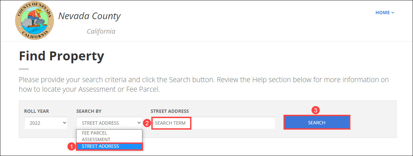Select ASSESSMENT option in dropdown
The width and height of the screenshot is (413, 156).
[x=96, y=140]
